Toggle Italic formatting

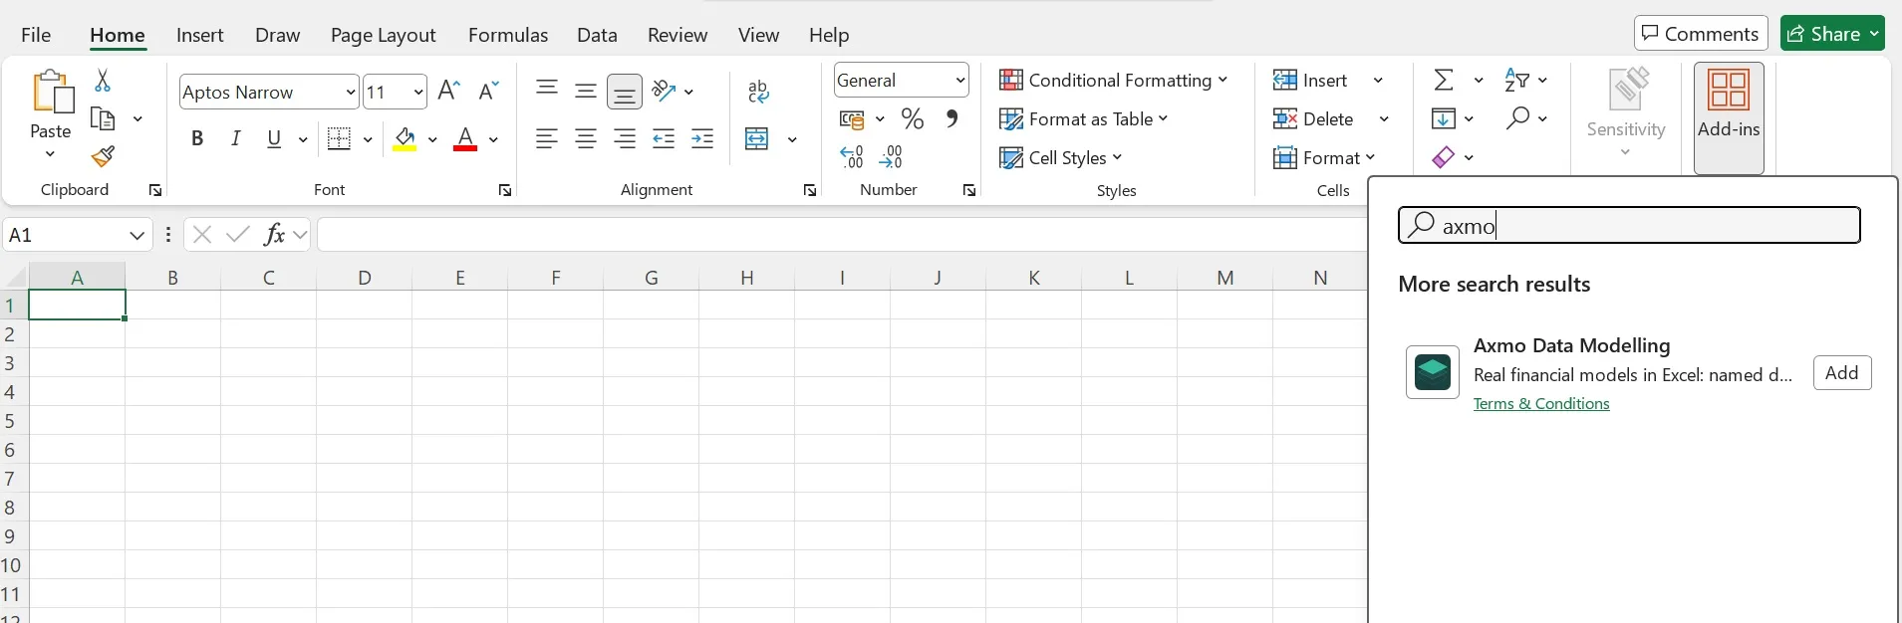[236, 138]
